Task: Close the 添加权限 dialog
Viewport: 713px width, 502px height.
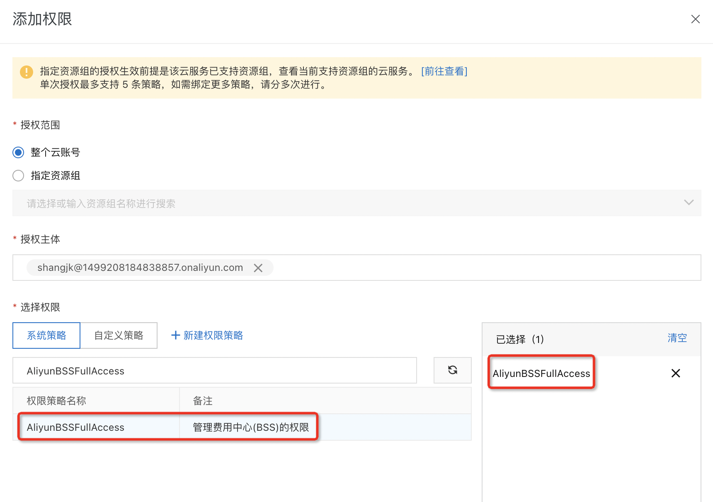Action: click(x=695, y=19)
